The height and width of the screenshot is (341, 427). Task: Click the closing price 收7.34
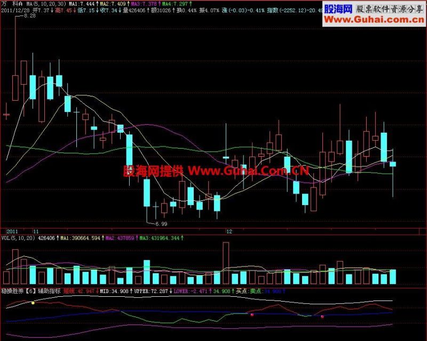tap(109, 11)
